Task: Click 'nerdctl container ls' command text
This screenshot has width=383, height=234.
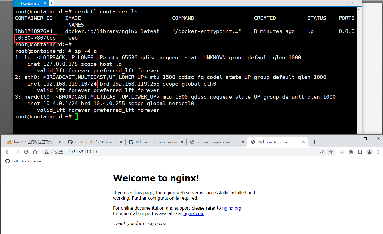Action: pos(106,12)
